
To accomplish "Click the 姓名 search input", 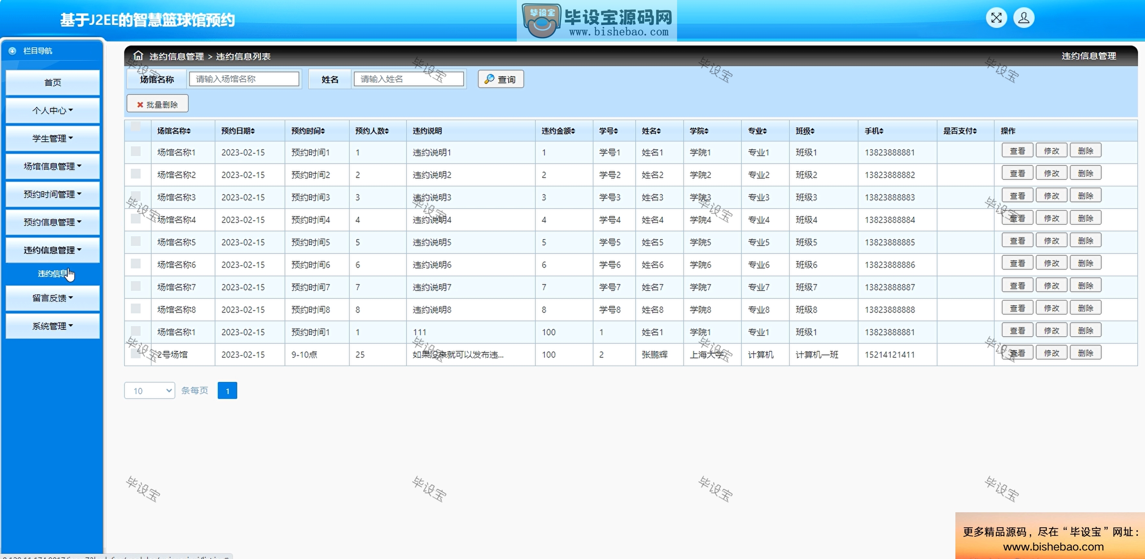I will [x=409, y=79].
